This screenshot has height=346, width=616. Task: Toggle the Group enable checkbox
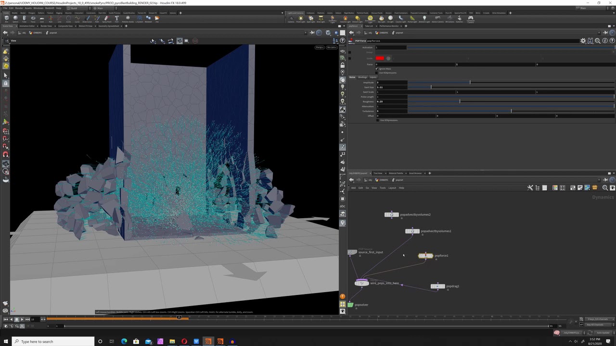(350, 52)
